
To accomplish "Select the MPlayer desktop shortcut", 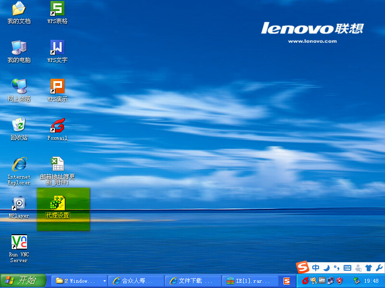I will (x=19, y=204).
